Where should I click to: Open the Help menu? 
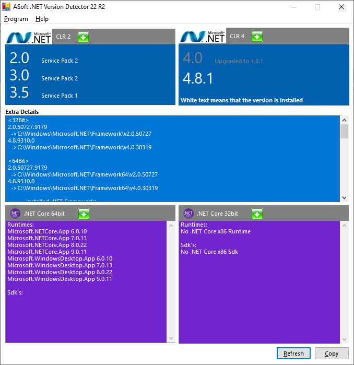click(x=42, y=19)
